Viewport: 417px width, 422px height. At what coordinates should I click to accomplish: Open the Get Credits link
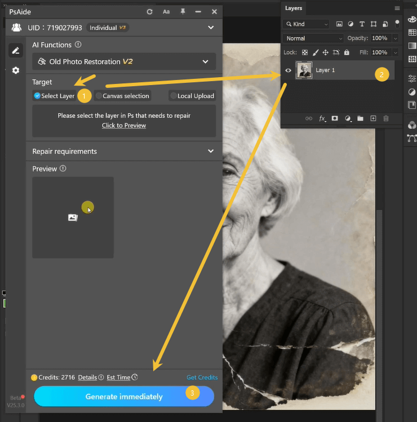pos(202,377)
